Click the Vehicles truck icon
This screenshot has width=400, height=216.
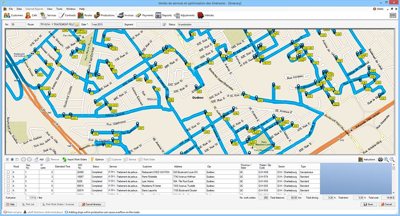point(206,15)
